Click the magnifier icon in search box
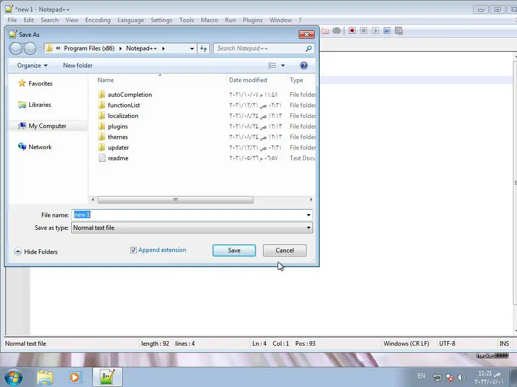The image size is (517, 387). point(308,48)
